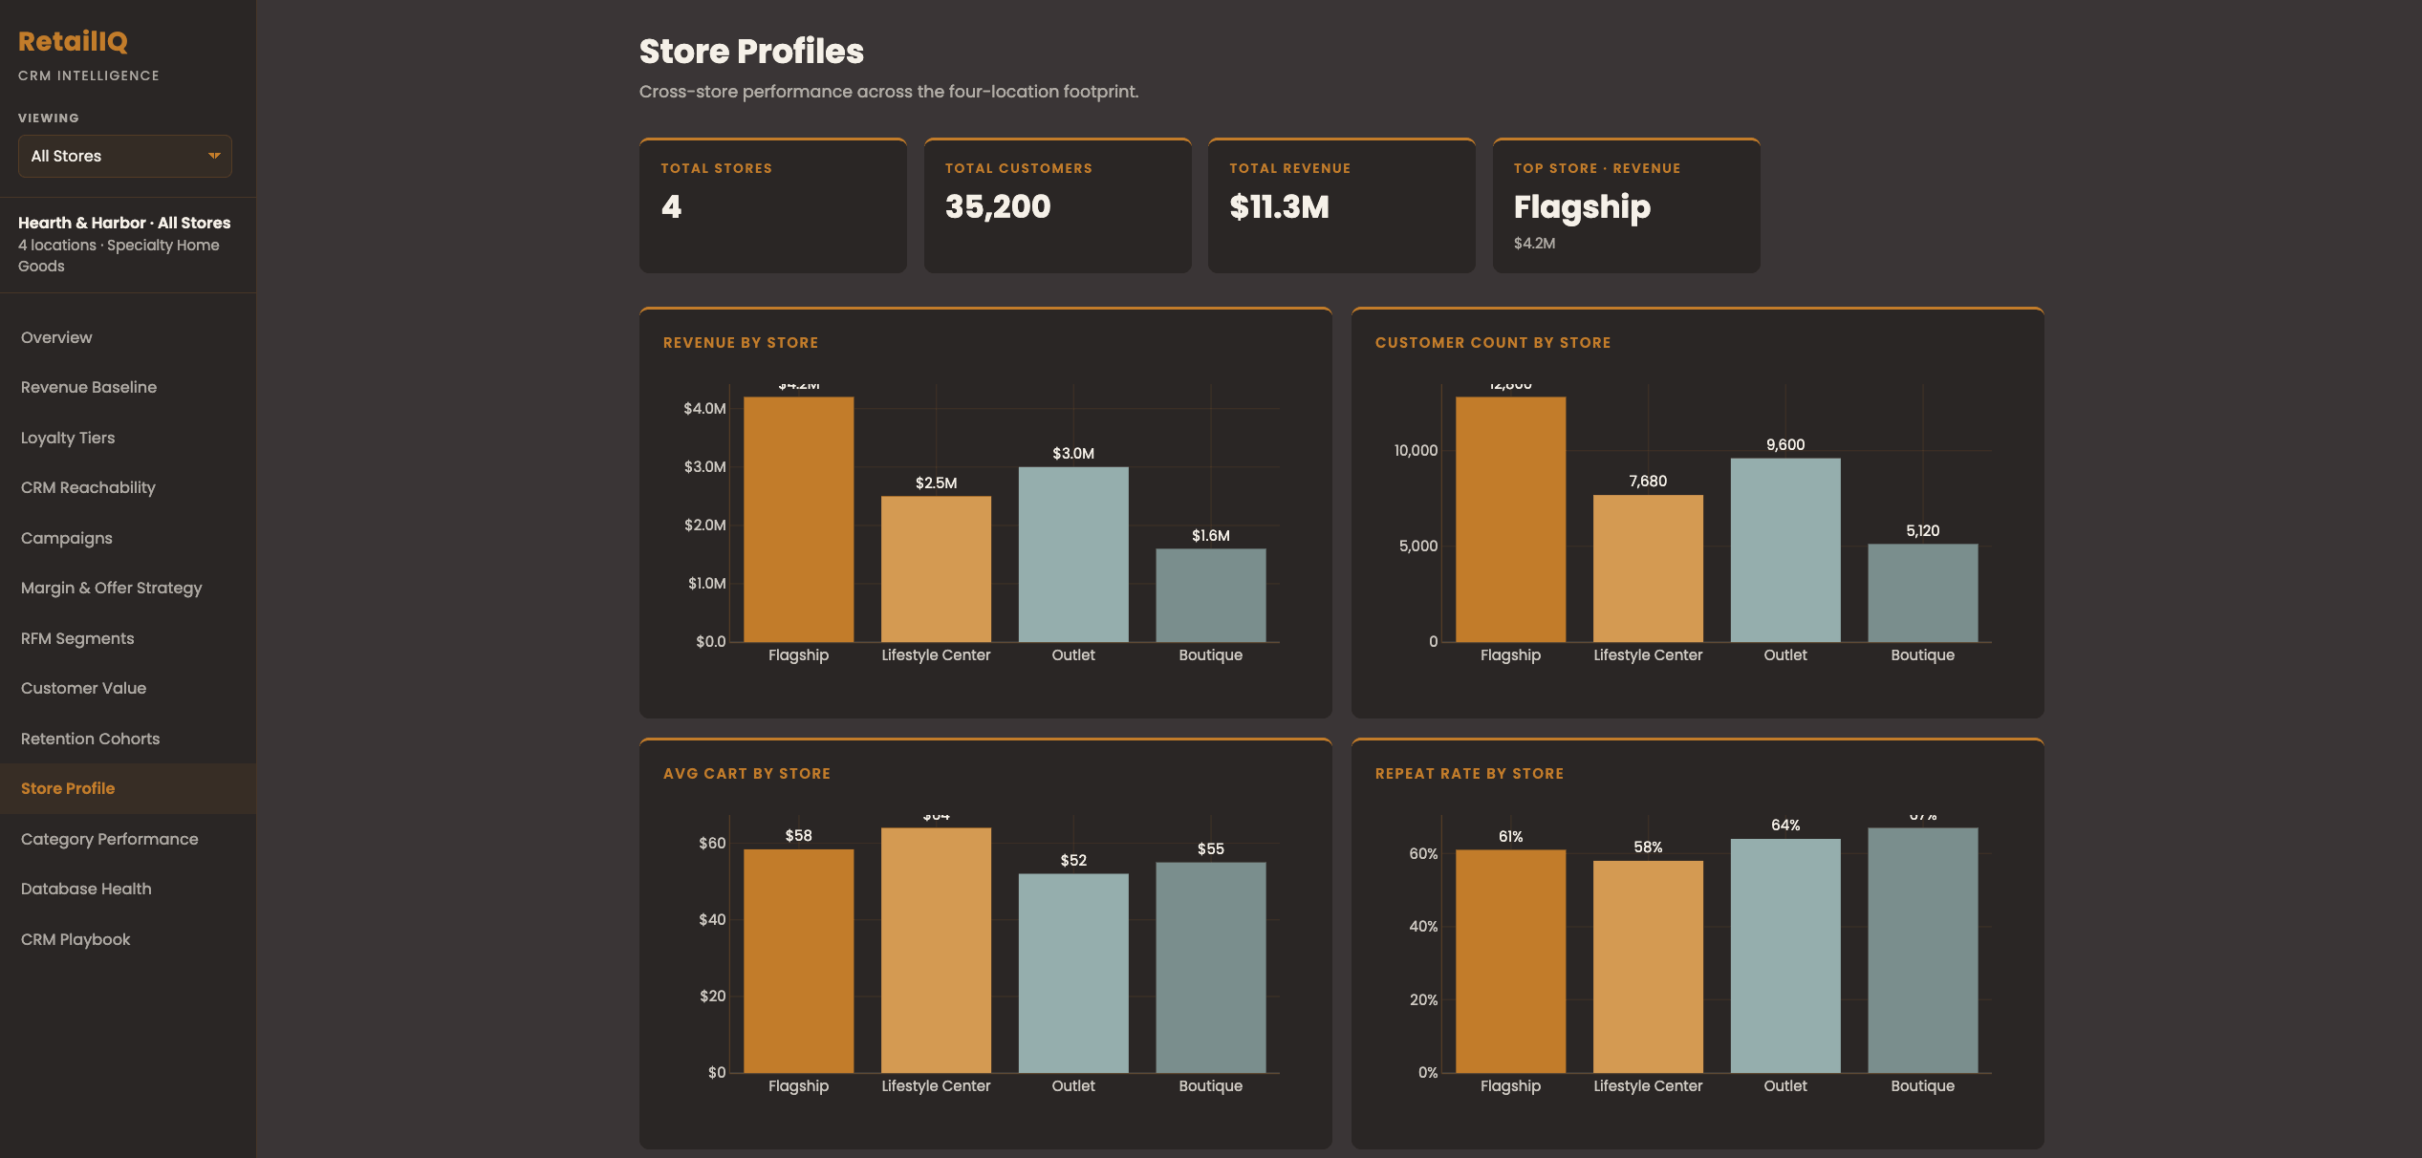Click Boutique bar in Repeat Rate chart
2422x1158 pixels.
coord(1923,950)
